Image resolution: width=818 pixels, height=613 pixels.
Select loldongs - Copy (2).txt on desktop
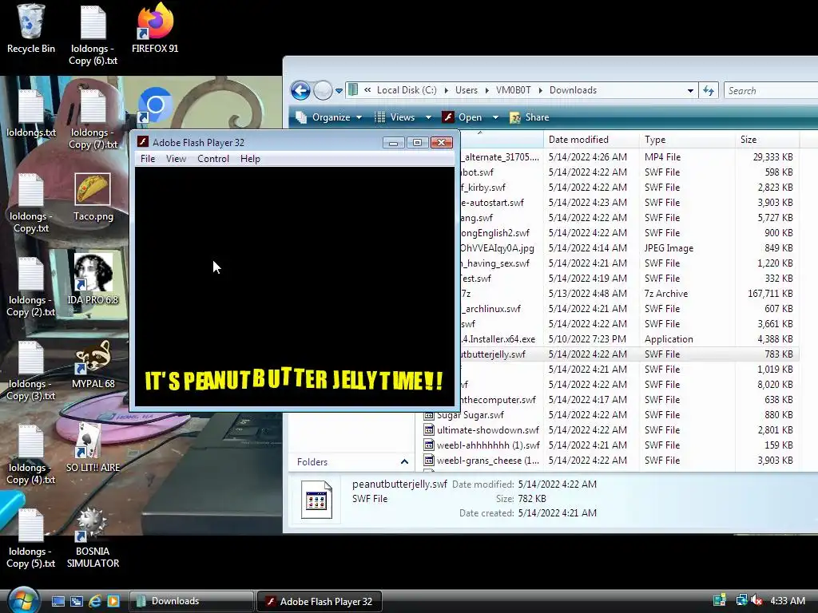tap(31, 287)
